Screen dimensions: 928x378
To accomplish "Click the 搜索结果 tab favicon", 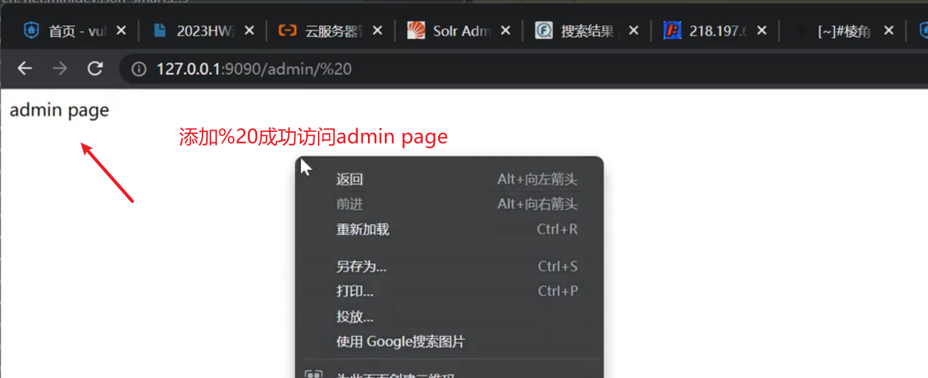I will tap(543, 31).
